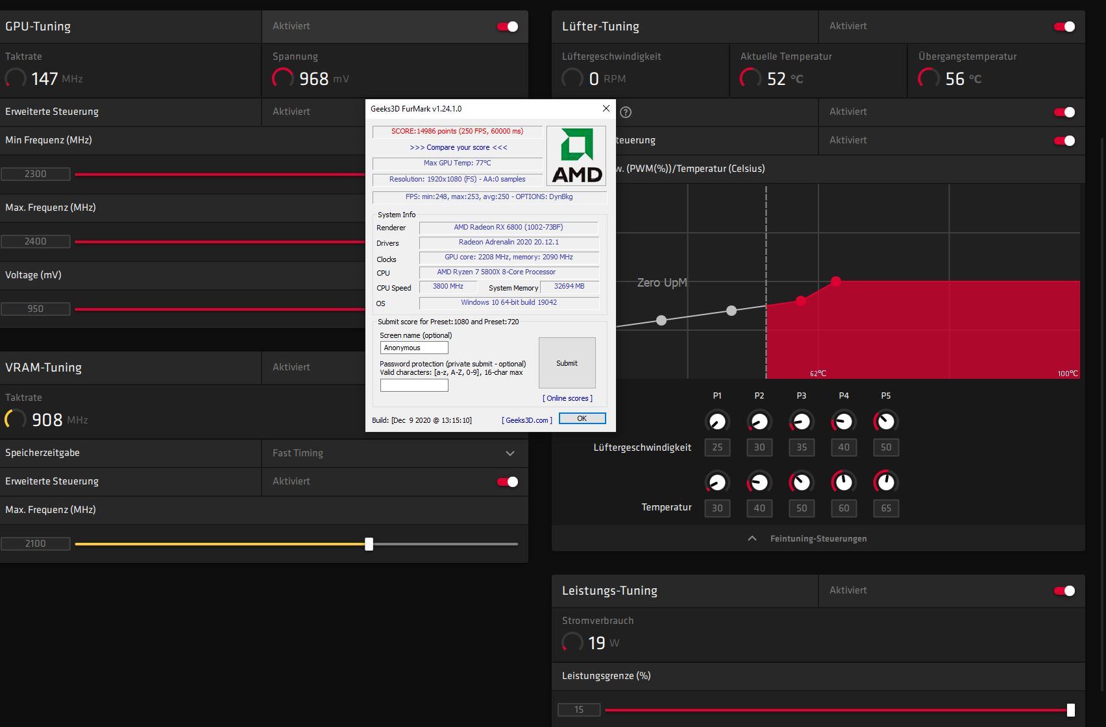Click the P1 Lüftergeschwindigkeit dial knob
This screenshot has height=727, width=1106.
click(x=717, y=422)
